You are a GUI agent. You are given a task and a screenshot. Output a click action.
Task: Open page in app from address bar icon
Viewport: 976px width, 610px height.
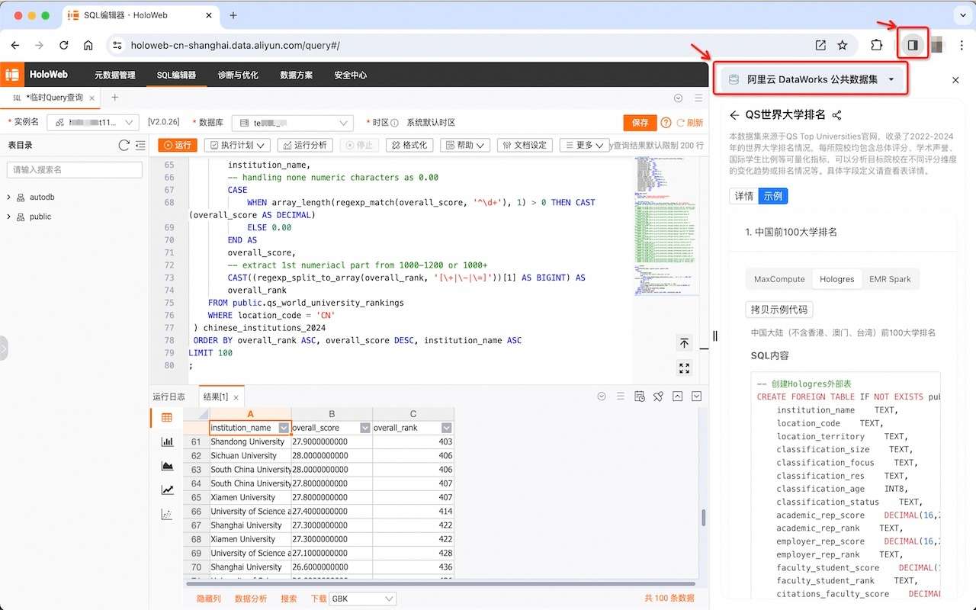(x=820, y=45)
